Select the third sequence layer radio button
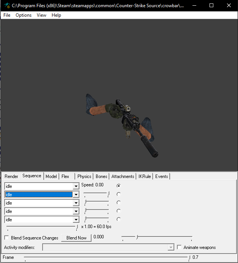Viewport: 238px width, 263px height. point(118,202)
